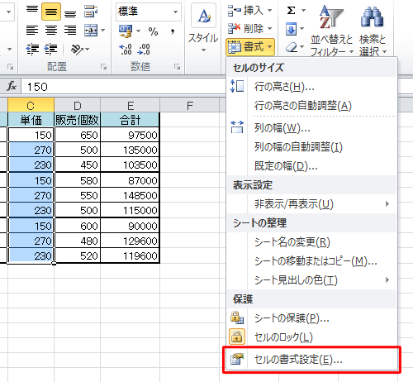Image resolution: width=413 pixels, height=382 pixels.
Task: Click the text orientation icon
Action: (x=77, y=49)
